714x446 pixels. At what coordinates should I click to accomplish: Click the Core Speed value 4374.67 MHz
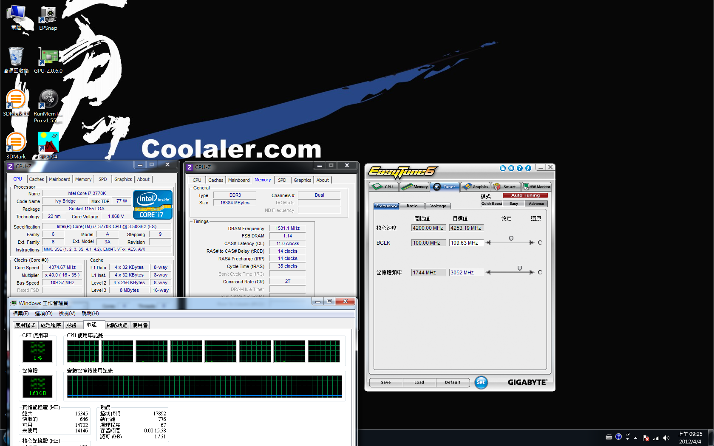[62, 268]
